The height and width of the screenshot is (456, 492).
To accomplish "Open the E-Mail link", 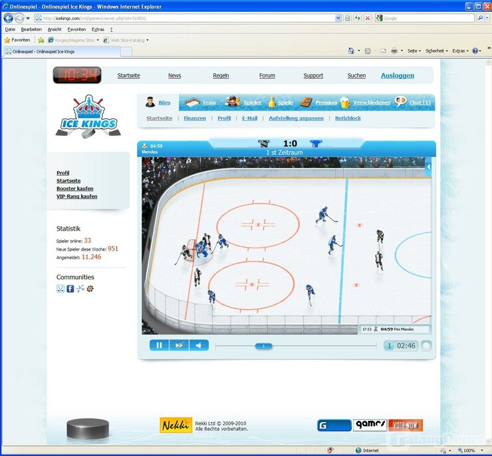I will (250, 118).
